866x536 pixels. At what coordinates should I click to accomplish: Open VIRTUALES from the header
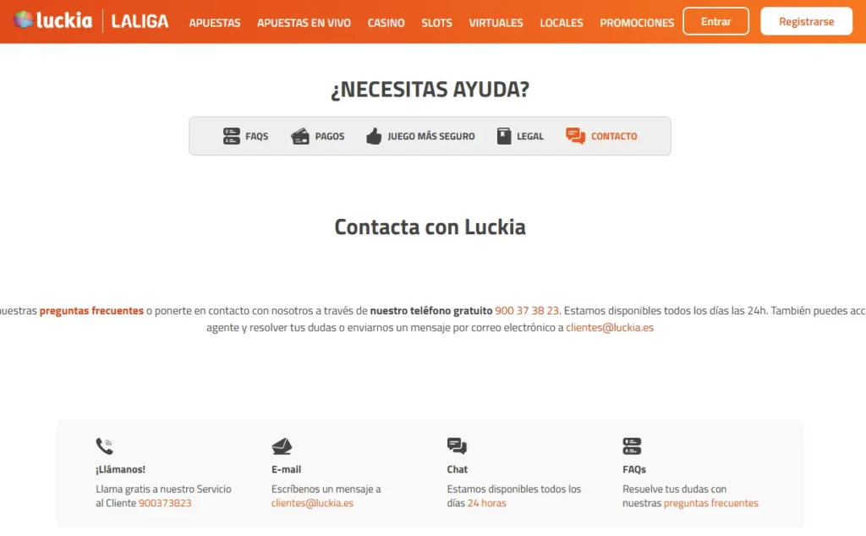click(496, 23)
